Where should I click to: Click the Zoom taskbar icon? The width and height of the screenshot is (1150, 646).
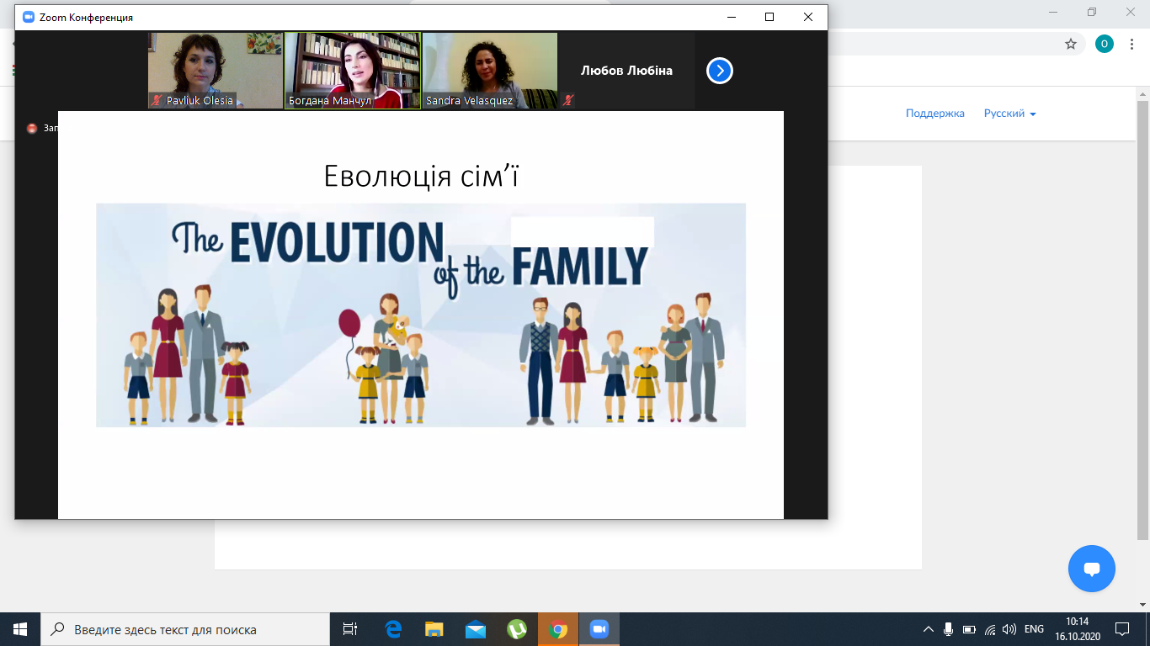[599, 629]
